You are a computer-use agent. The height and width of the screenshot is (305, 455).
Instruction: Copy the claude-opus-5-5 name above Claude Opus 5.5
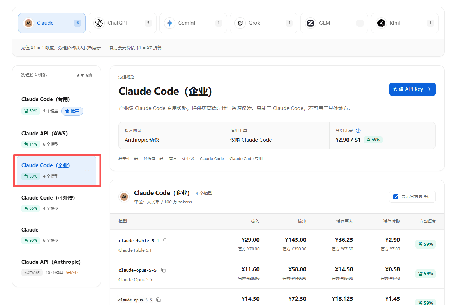[163, 270]
